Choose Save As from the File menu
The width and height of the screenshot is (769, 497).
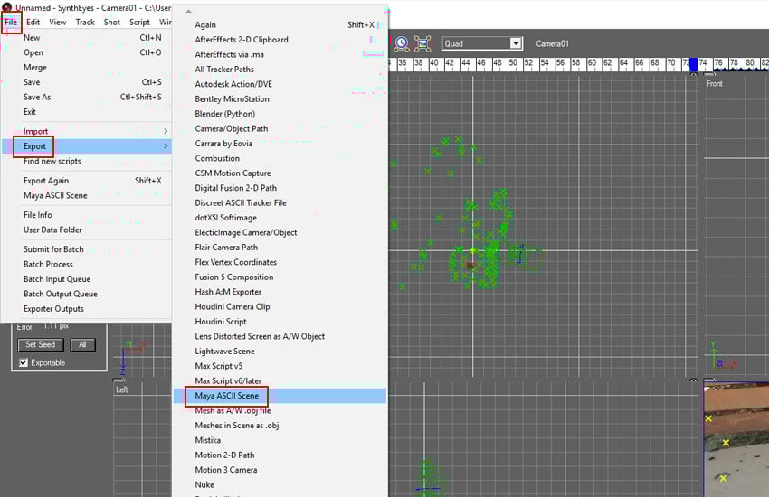pyautogui.click(x=87, y=97)
